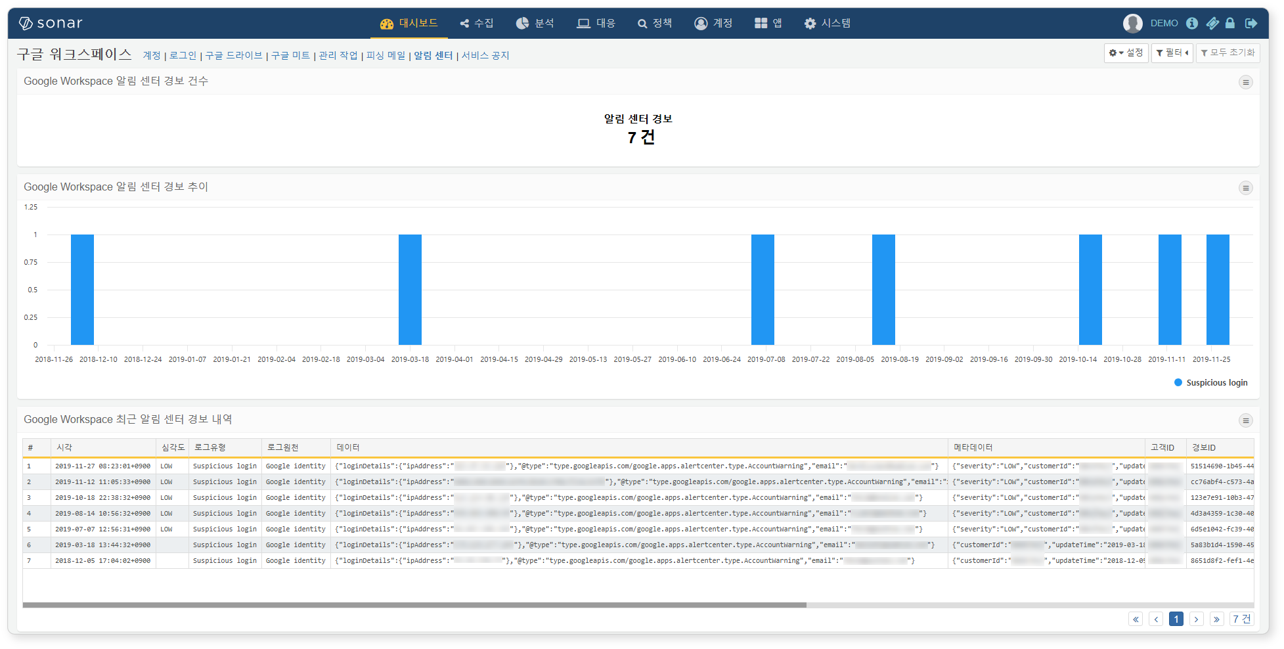The image size is (1284, 649).
Task: Click the 2019-03-18 bar in chart
Action: [410, 290]
